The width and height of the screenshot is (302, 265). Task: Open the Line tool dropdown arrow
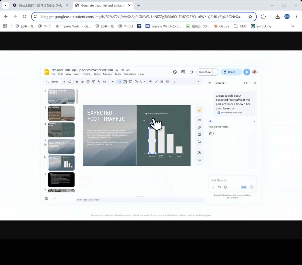tap(144, 82)
